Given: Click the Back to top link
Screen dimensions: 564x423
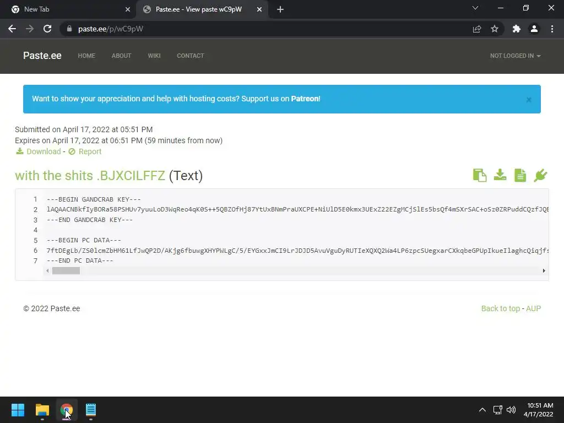Looking at the screenshot, I should [500, 308].
